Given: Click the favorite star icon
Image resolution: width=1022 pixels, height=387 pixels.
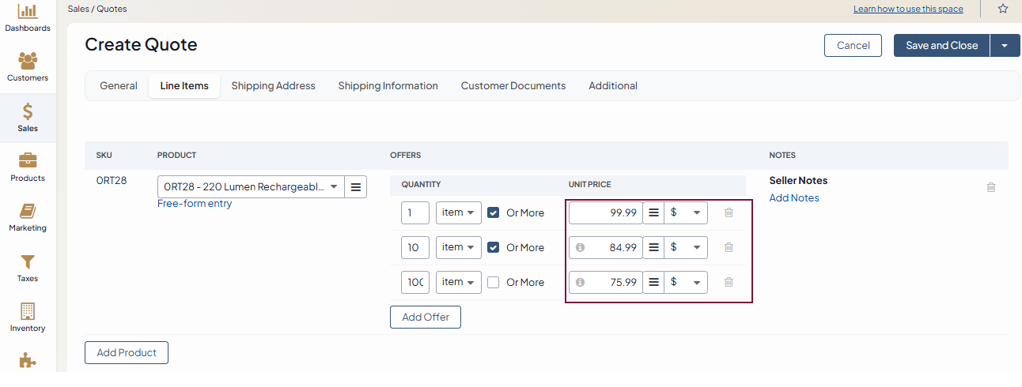Looking at the screenshot, I should coord(1003,9).
